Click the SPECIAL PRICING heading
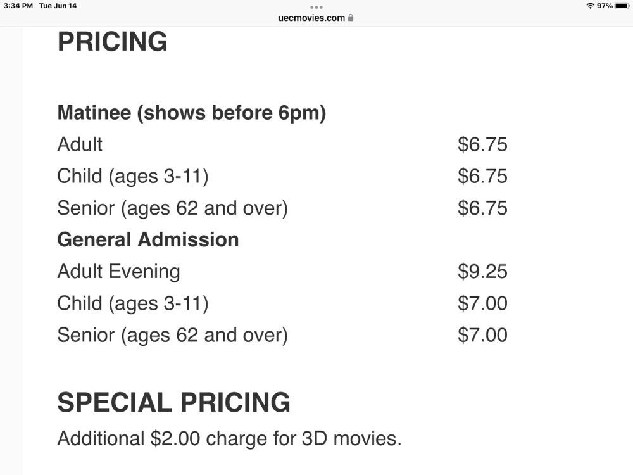The height and width of the screenshot is (475, 633). (173, 403)
